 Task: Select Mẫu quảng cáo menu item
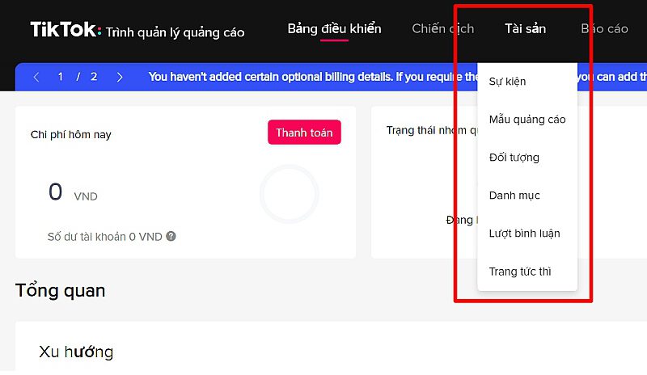[x=527, y=120]
